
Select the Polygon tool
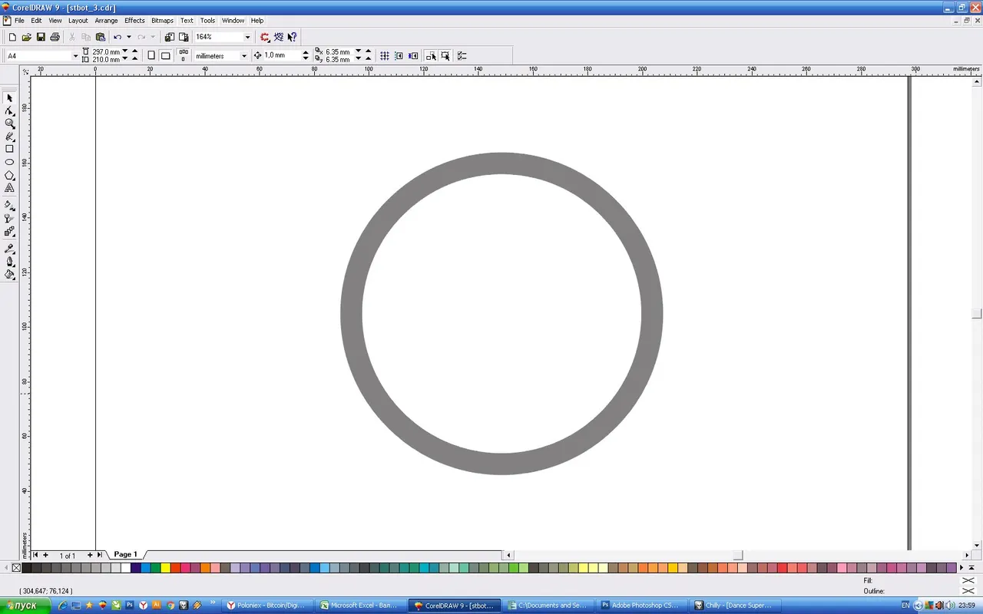pyautogui.click(x=9, y=175)
